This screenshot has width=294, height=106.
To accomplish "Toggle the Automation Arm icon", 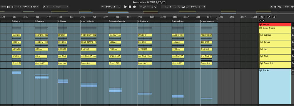I will (x=145, y=7).
